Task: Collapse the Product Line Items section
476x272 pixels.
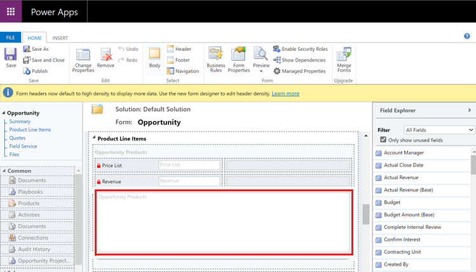Action: 94,137
